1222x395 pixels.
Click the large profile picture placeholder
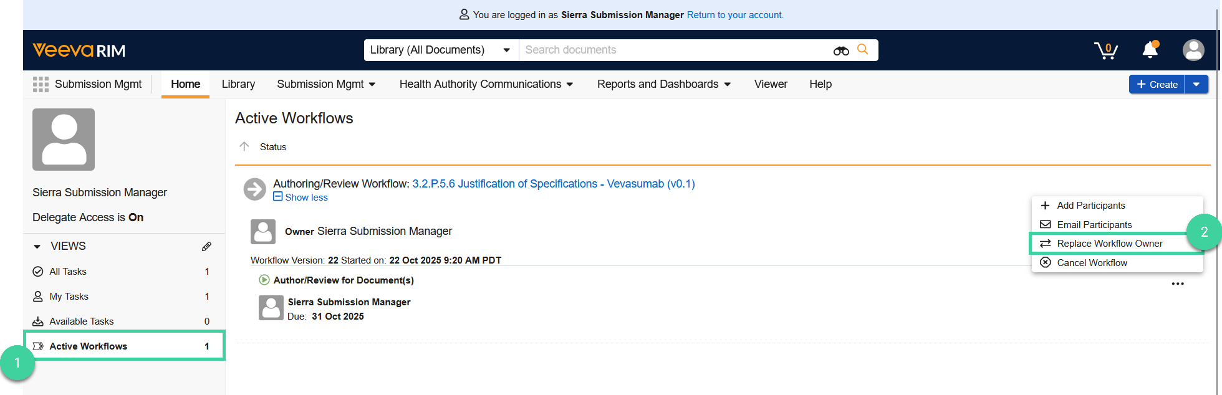coord(64,140)
